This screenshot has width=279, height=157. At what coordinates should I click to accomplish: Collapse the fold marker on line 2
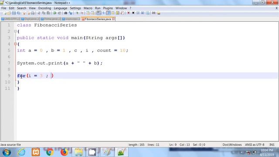tap(15, 31)
